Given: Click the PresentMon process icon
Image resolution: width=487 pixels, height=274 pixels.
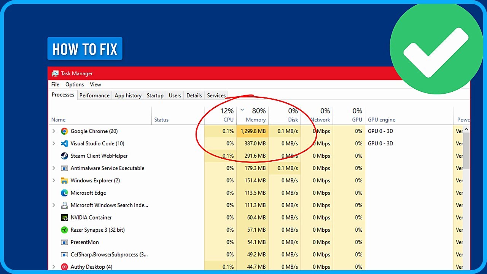Looking at the screenshot, I should (64, 242).
